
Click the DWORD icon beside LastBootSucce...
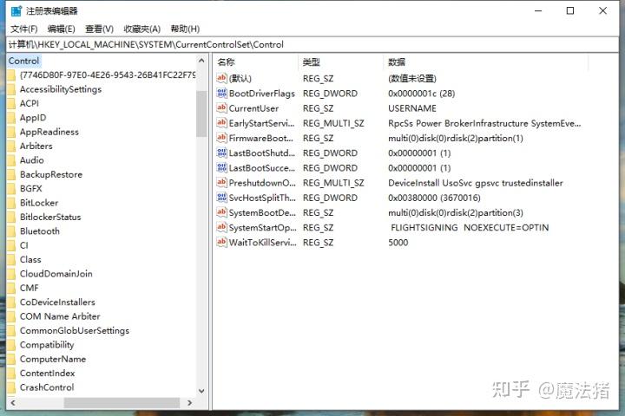221,167
